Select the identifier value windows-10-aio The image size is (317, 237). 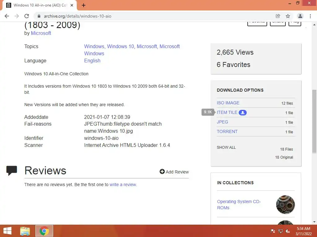101,138
